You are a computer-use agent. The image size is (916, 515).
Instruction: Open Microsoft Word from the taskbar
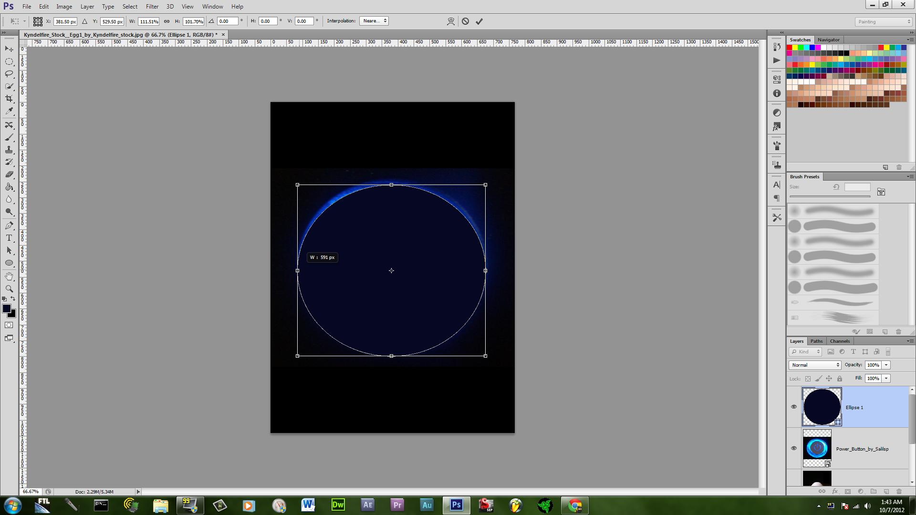(308, 505)
